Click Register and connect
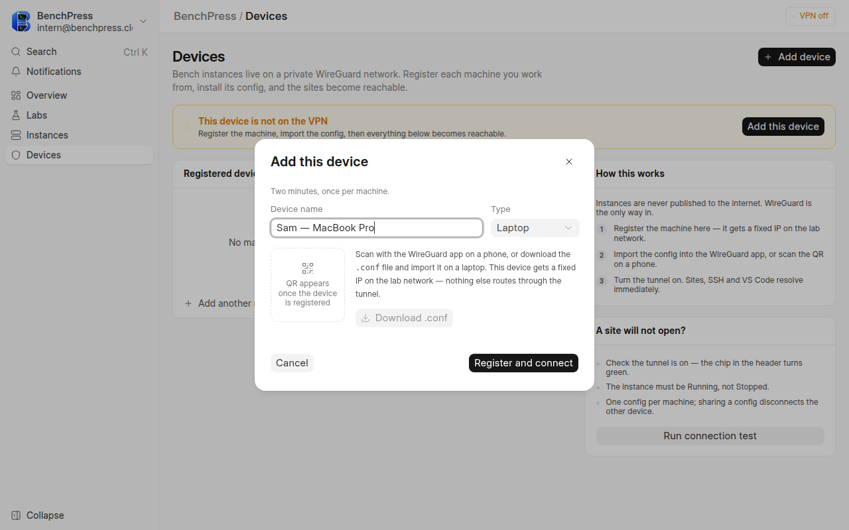The height and width of the screenshot is (530, 849). (x=523, y=363)
